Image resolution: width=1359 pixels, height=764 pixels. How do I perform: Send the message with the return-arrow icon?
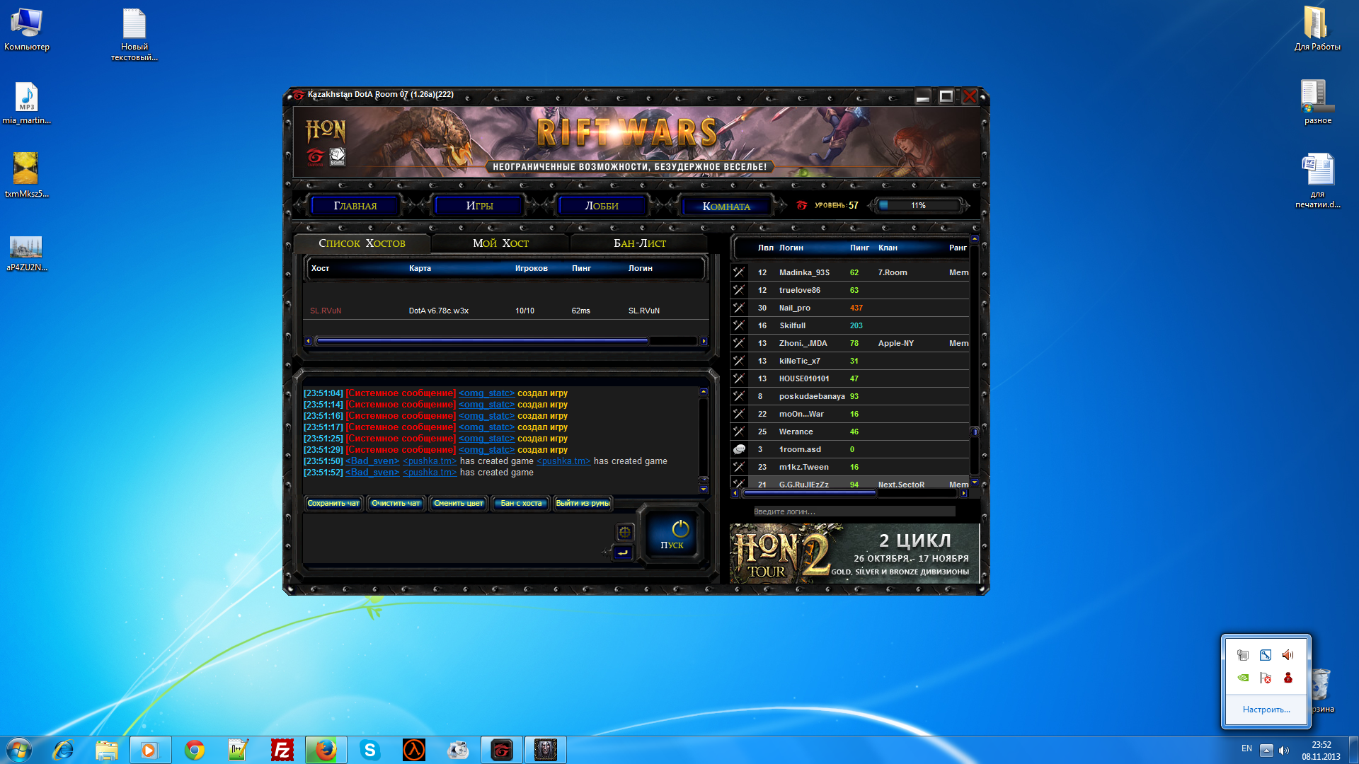[623, 553]
